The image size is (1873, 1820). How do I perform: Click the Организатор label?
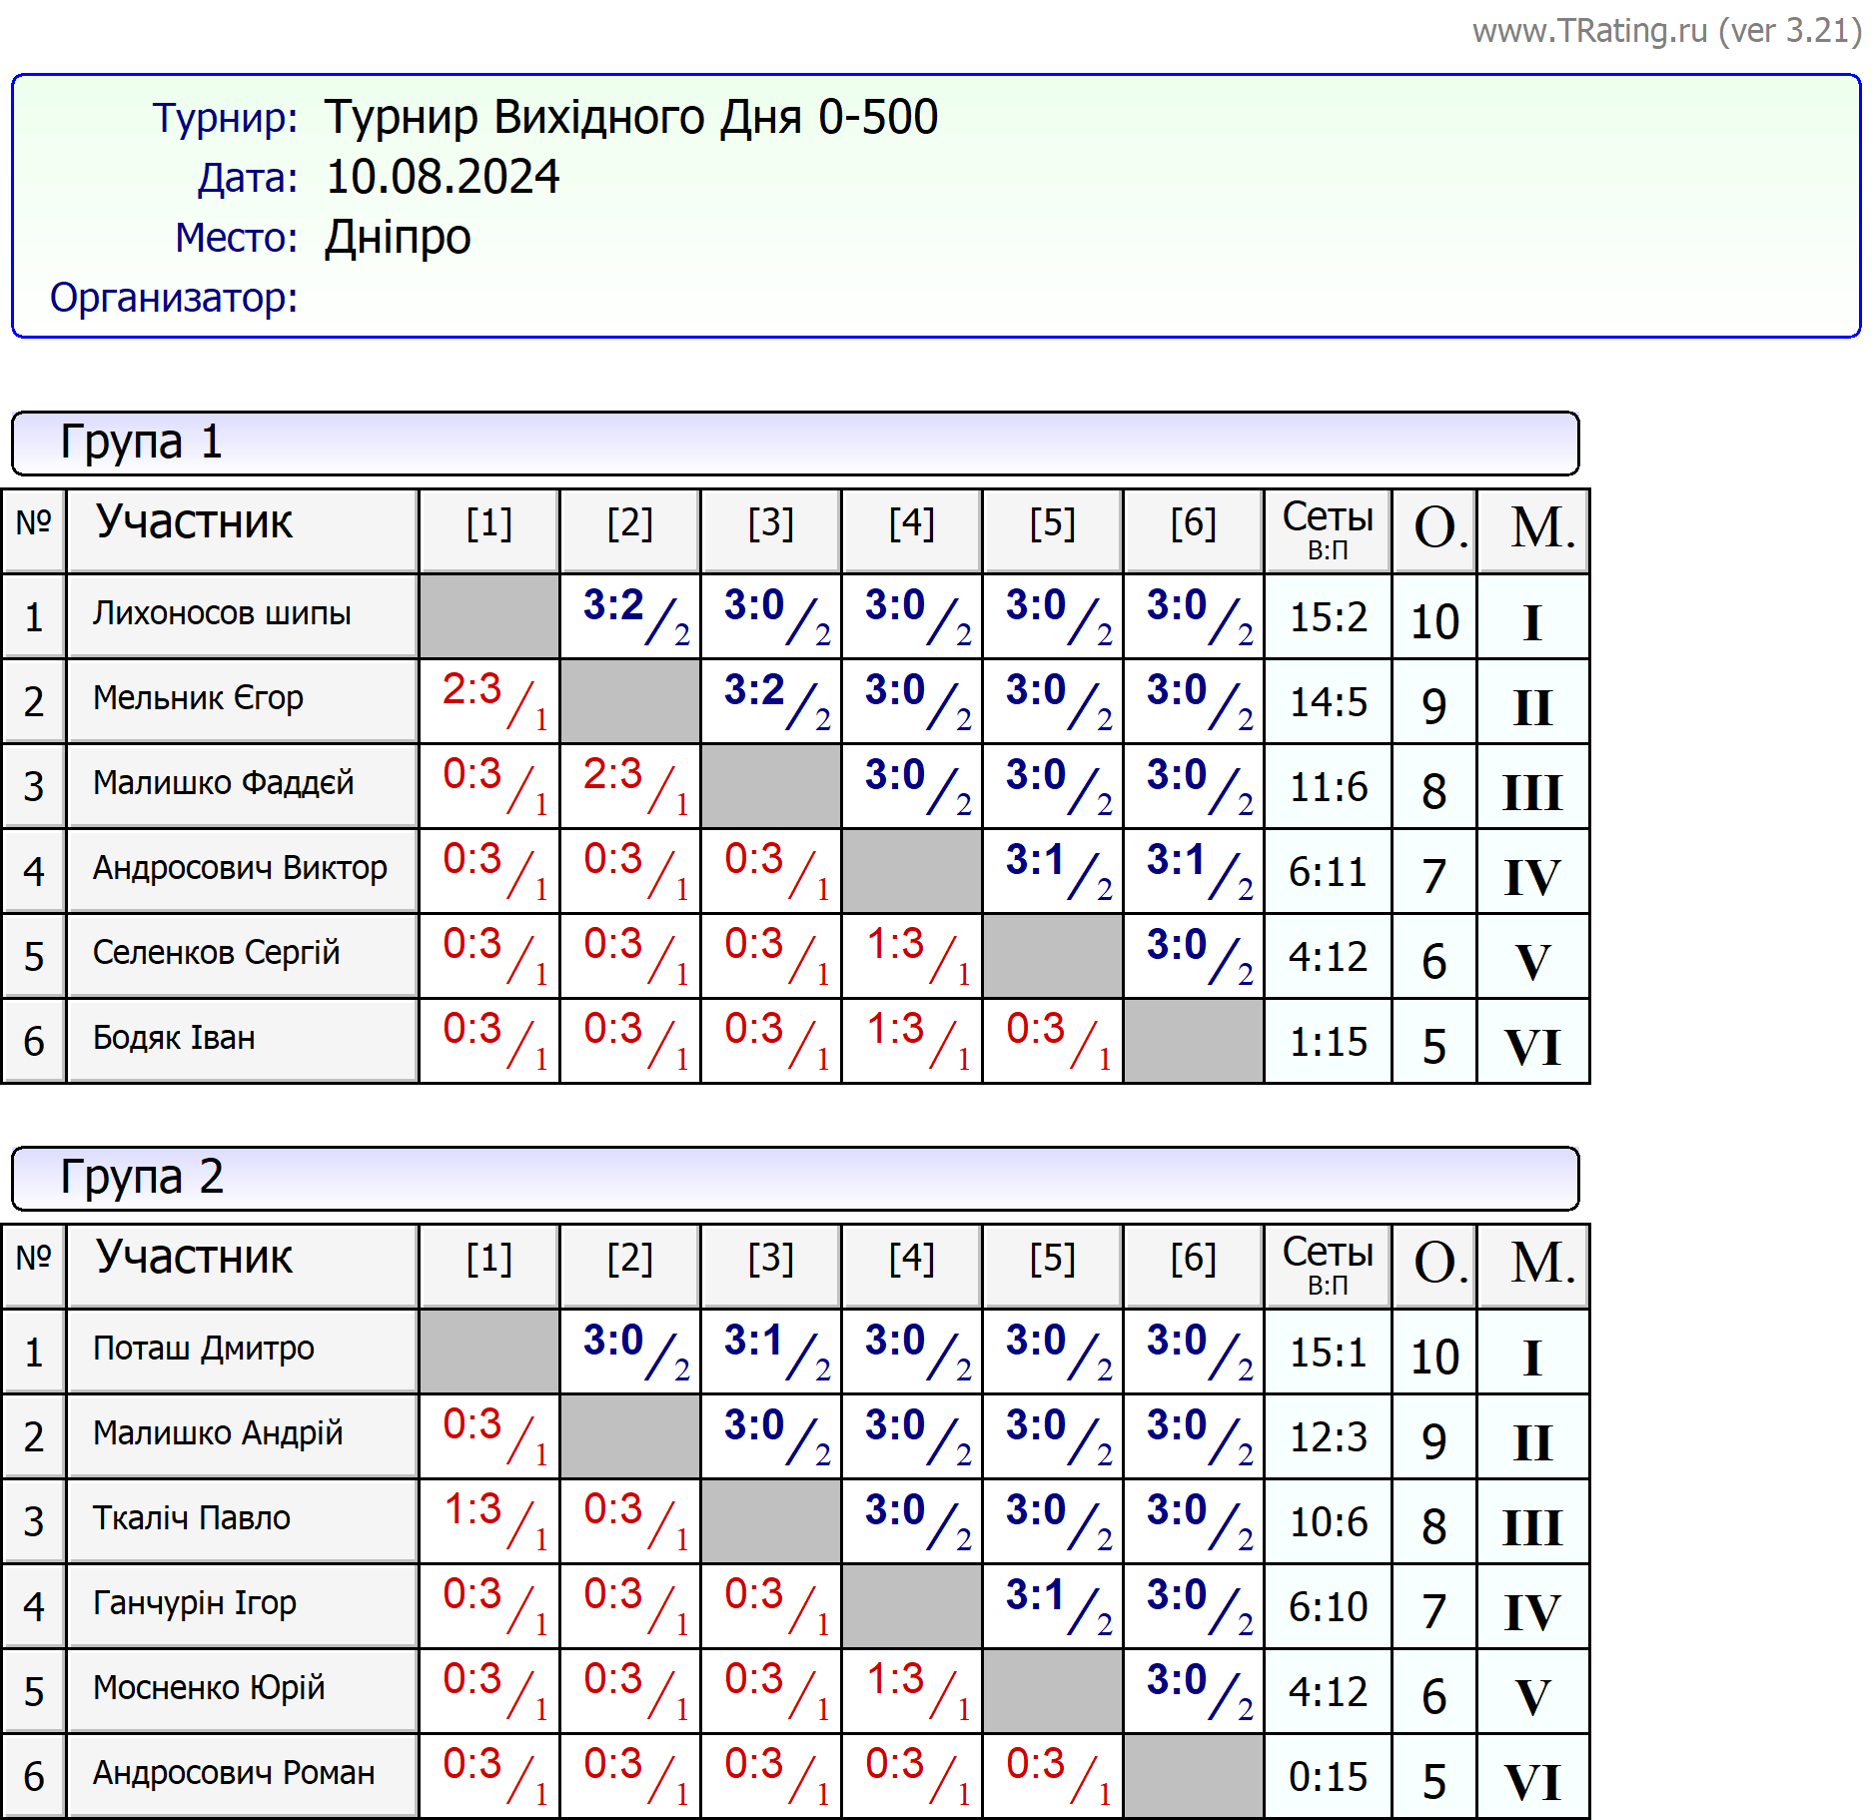(x=174, y=298)
